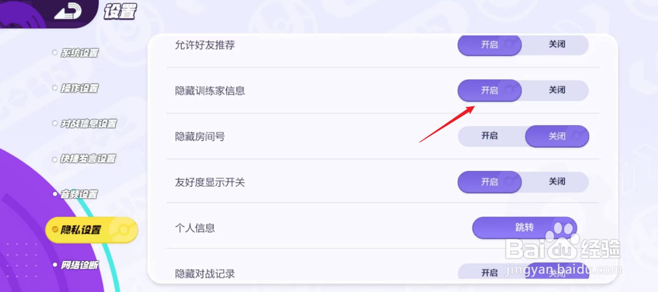This screenshot has width=658, height=292.
Task: Turn on 隐藏训练家信息
Action: coord(489,90)
